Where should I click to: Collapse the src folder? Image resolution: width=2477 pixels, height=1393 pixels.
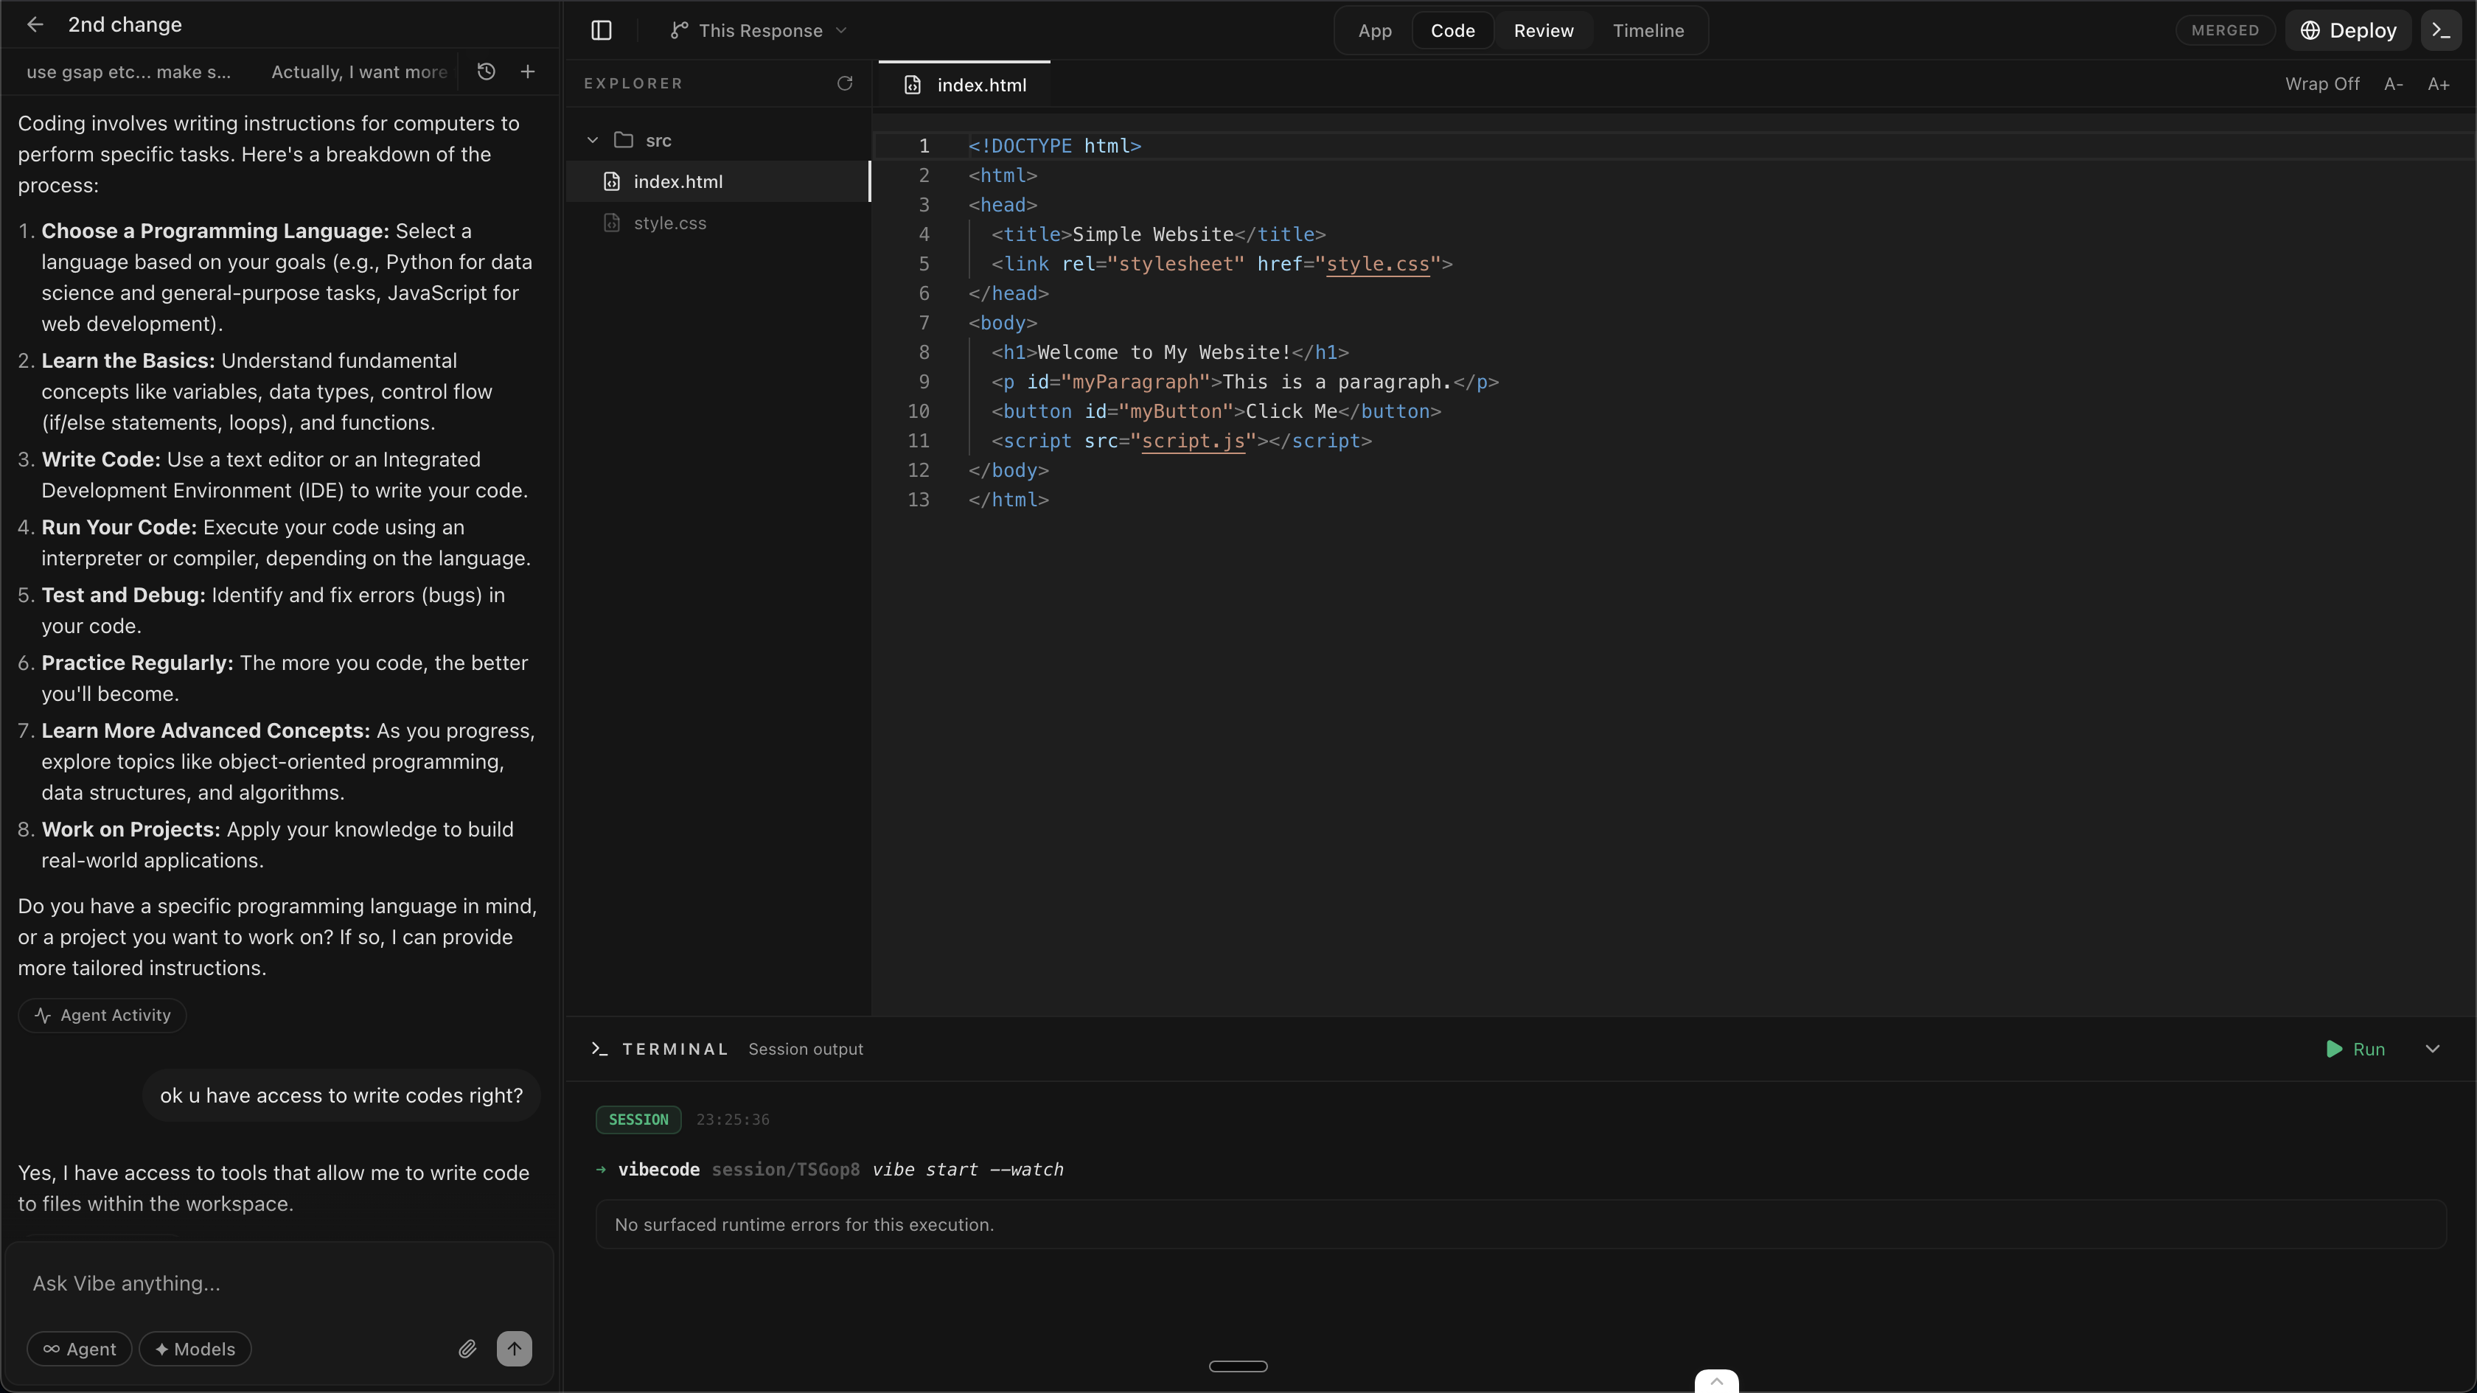593,140
